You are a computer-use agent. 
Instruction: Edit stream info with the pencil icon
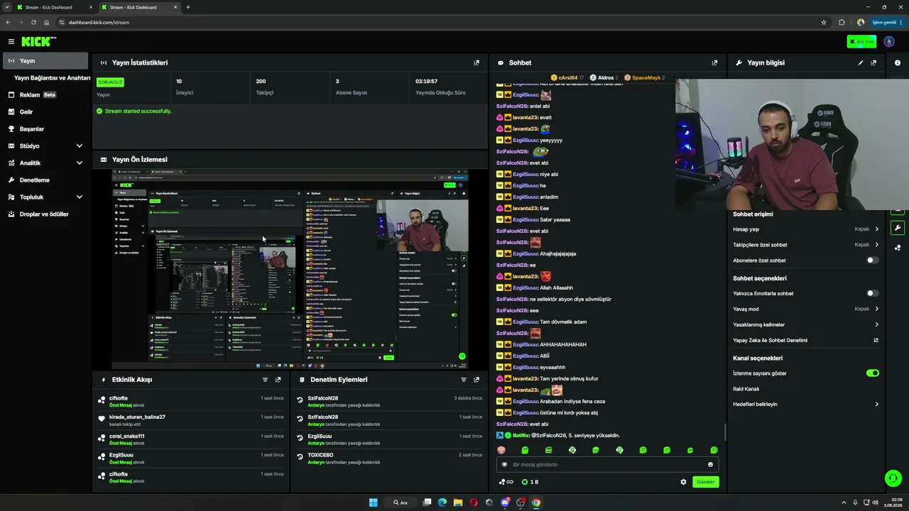(x=861, y=62)
